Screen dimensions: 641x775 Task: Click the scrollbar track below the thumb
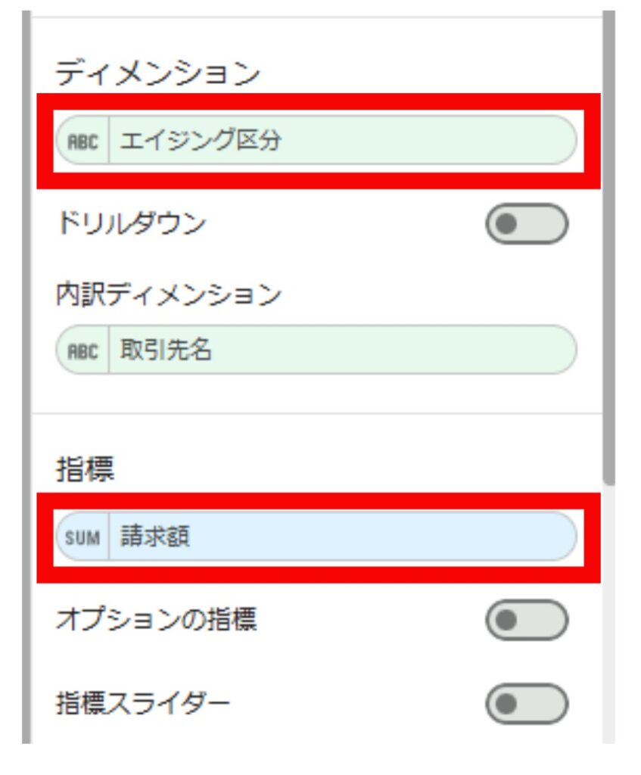pos(609,605)
